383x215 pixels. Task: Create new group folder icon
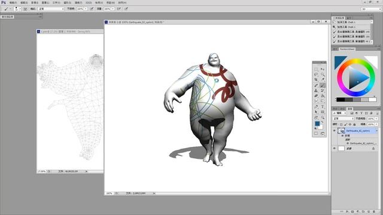pyautogui.click(x=363, y=211)
